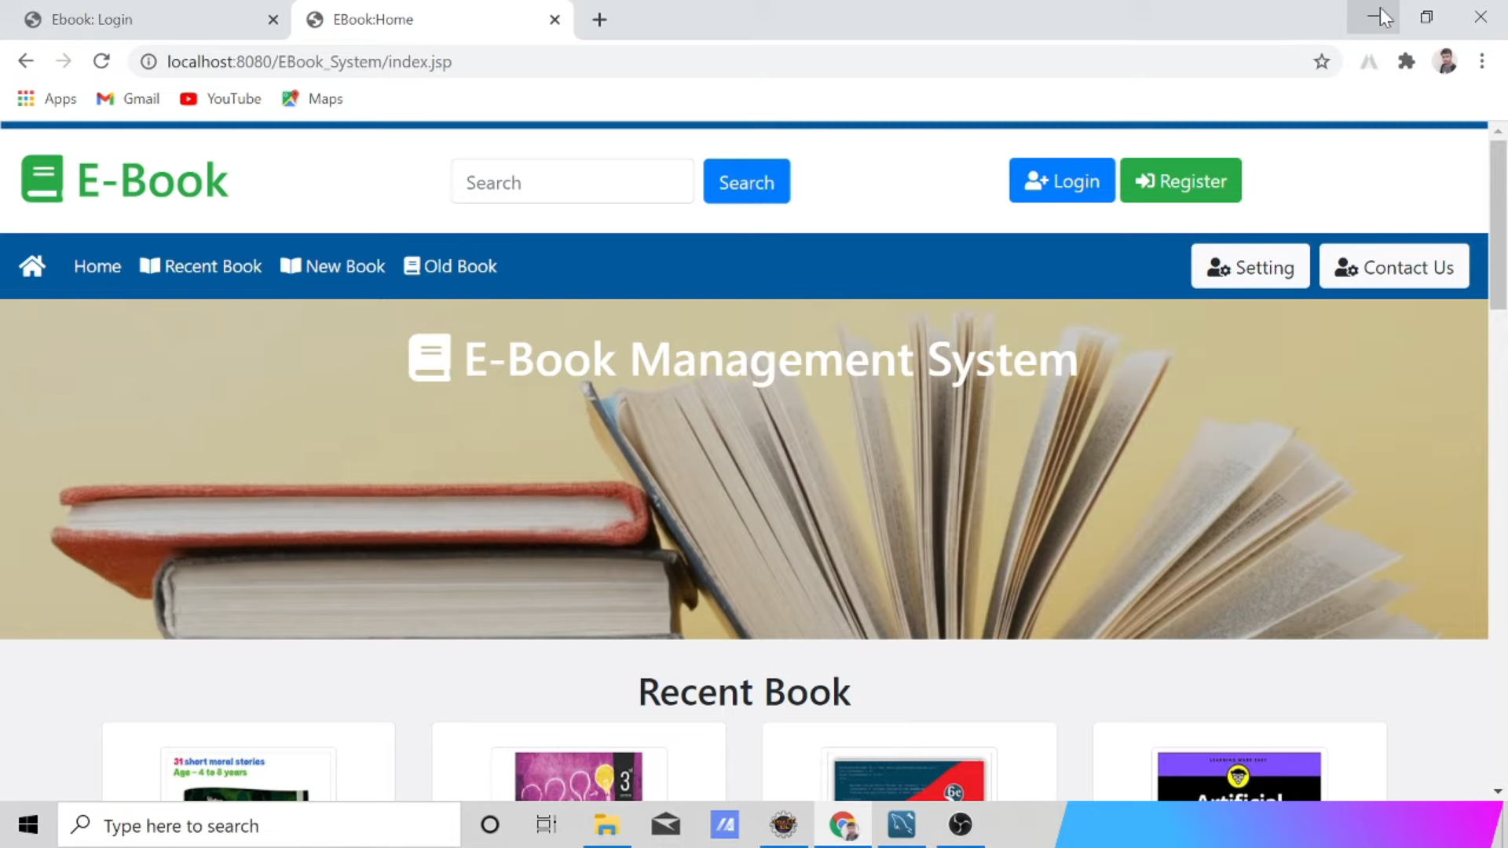Click inside the Search input field
The image size is (1508, 848).
point(573,181)
